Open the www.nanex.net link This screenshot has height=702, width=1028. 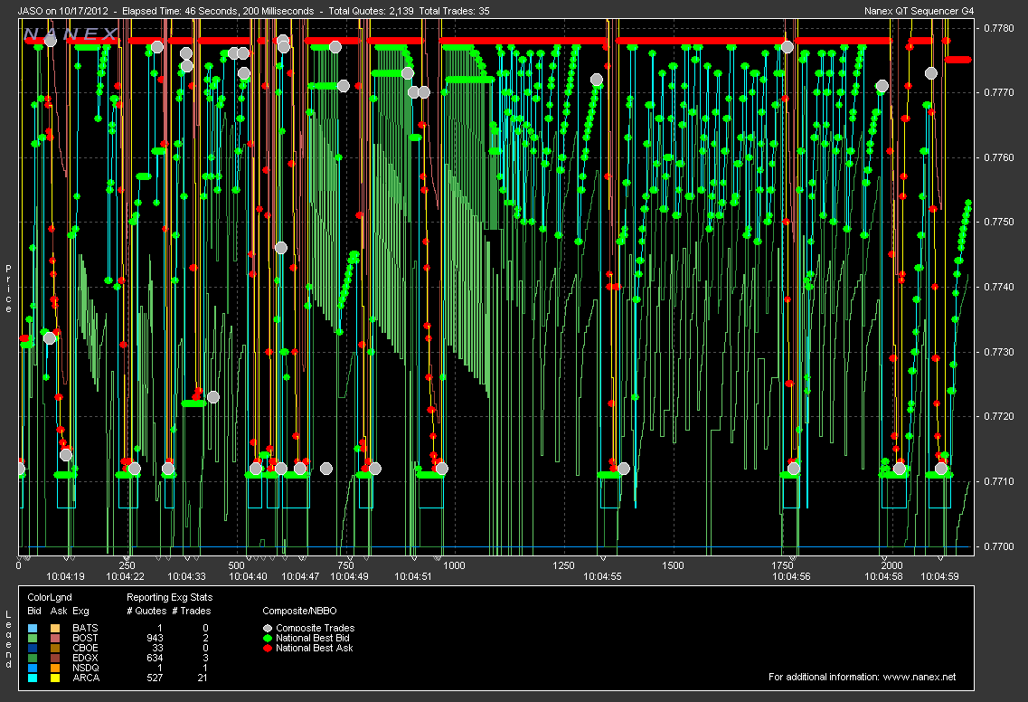tap(920, 677)
